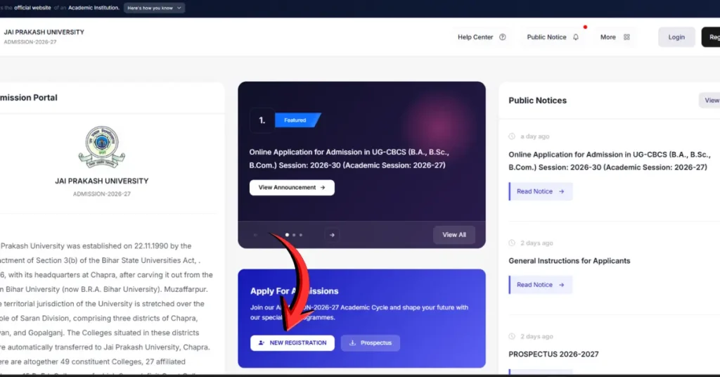Download the Prospectus button

pyautogui.click(x=370, y=343)
